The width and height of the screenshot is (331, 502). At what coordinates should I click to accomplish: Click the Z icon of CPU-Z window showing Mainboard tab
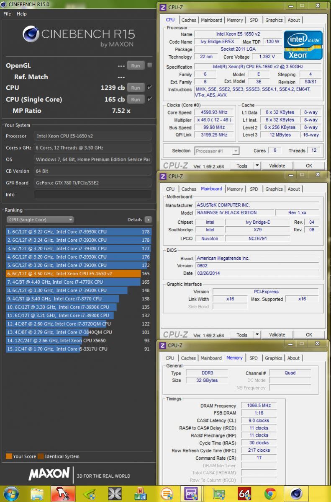coord(163,176)
